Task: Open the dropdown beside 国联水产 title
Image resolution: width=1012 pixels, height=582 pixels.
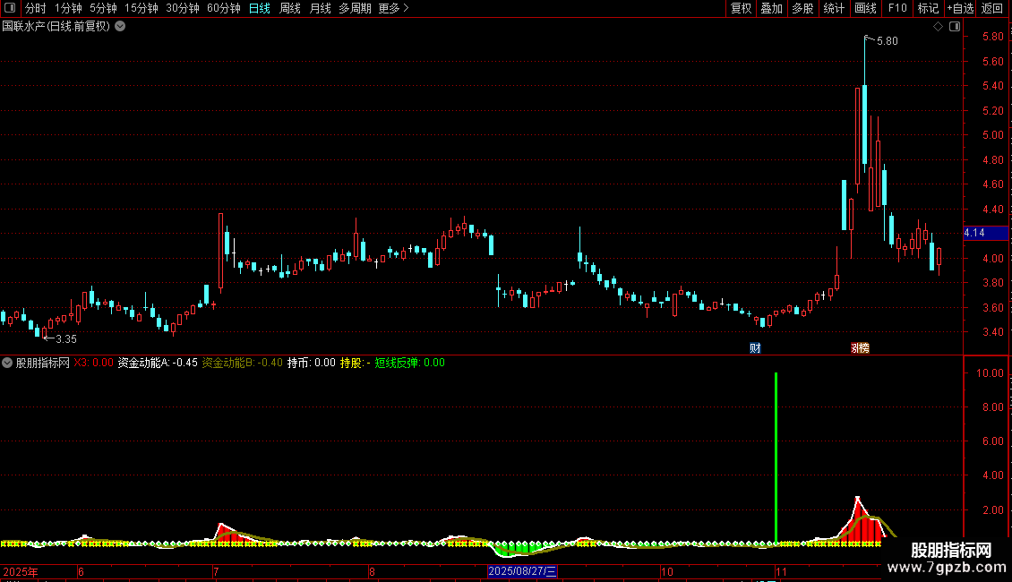Action: (x=120, y=27)
